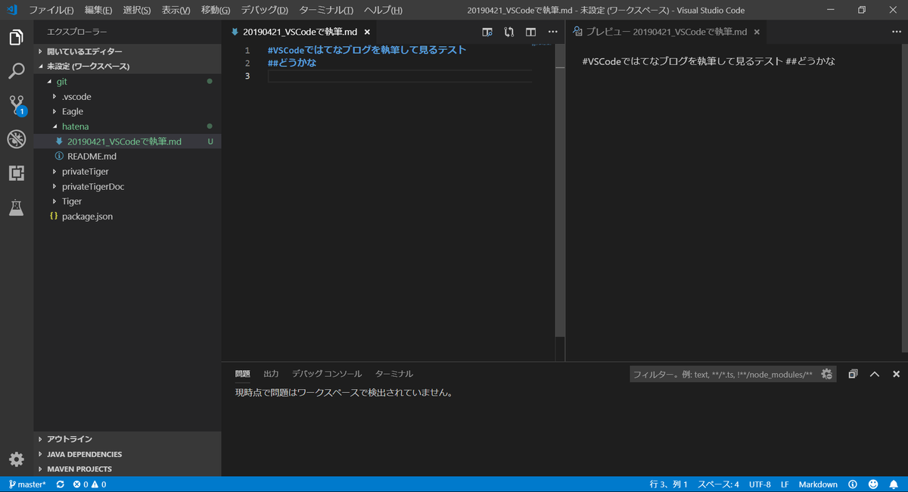908x492 pixels.
Task: Click the open preview to the side icon
Action: pos(487,32)
